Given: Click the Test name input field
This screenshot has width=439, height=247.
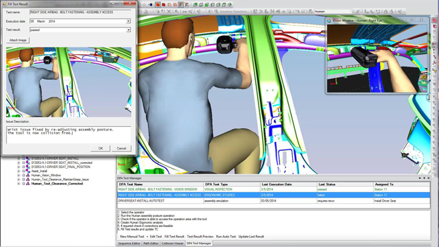Looking at the screenshot, I should 80,12.
